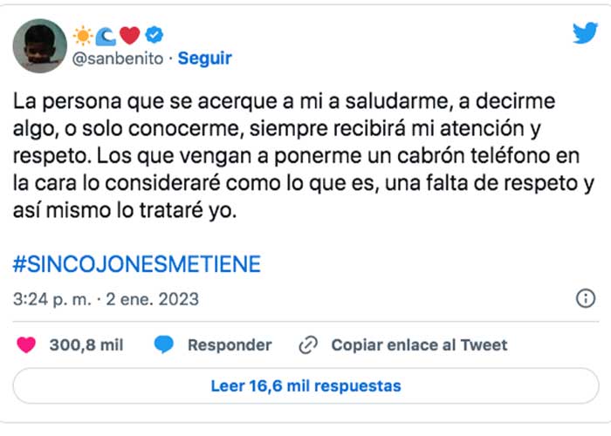Click the sun emoji in the display name
Screen dimensions: 611x436
pos(85,35)
